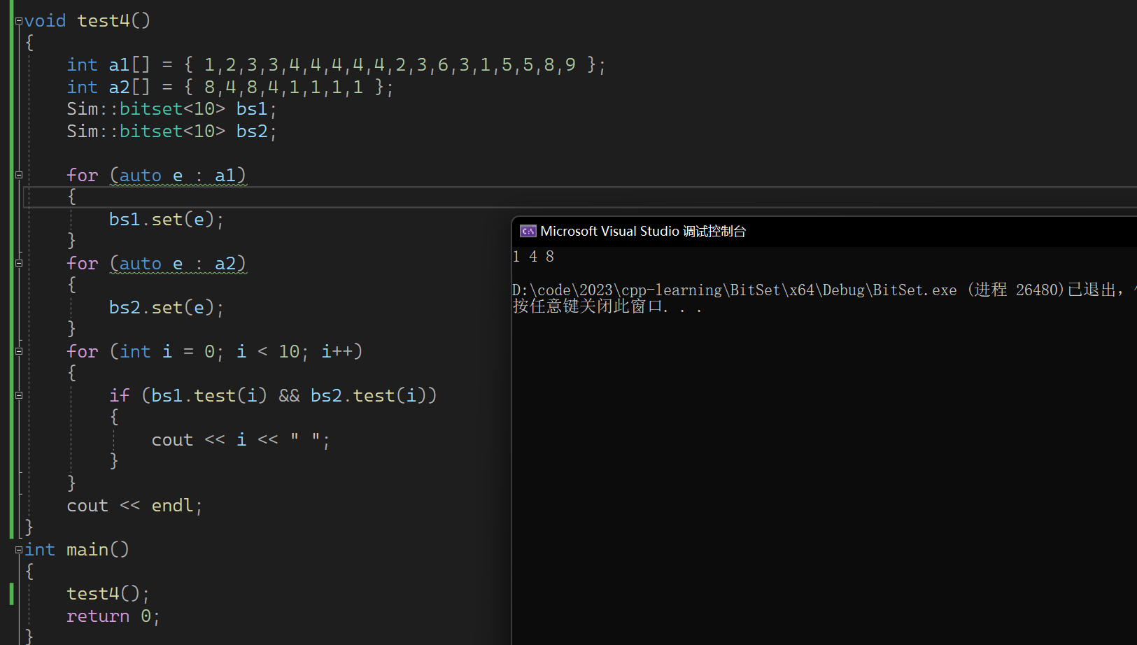The image size is (1137, 645).
Task: Click the bs2 variable in Sim::bitset<10> bs2
Action: click(252, 132)
